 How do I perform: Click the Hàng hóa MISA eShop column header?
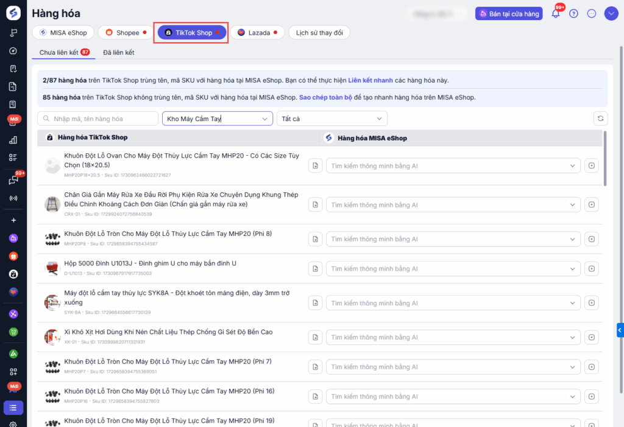pos(372,138)
